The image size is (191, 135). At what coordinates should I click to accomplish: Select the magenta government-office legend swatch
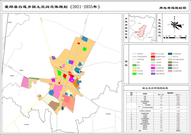153,68
